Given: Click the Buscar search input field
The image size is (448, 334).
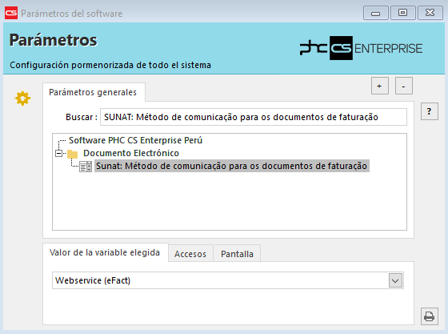Looking at the screenshot, I should [x=254, y=117].
